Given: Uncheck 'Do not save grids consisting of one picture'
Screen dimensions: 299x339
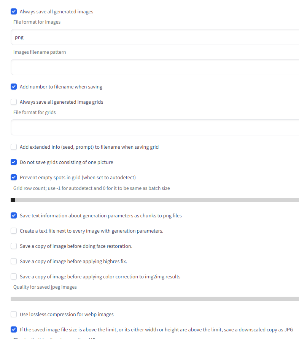Looking at the screenshot, I should point(14,162).
